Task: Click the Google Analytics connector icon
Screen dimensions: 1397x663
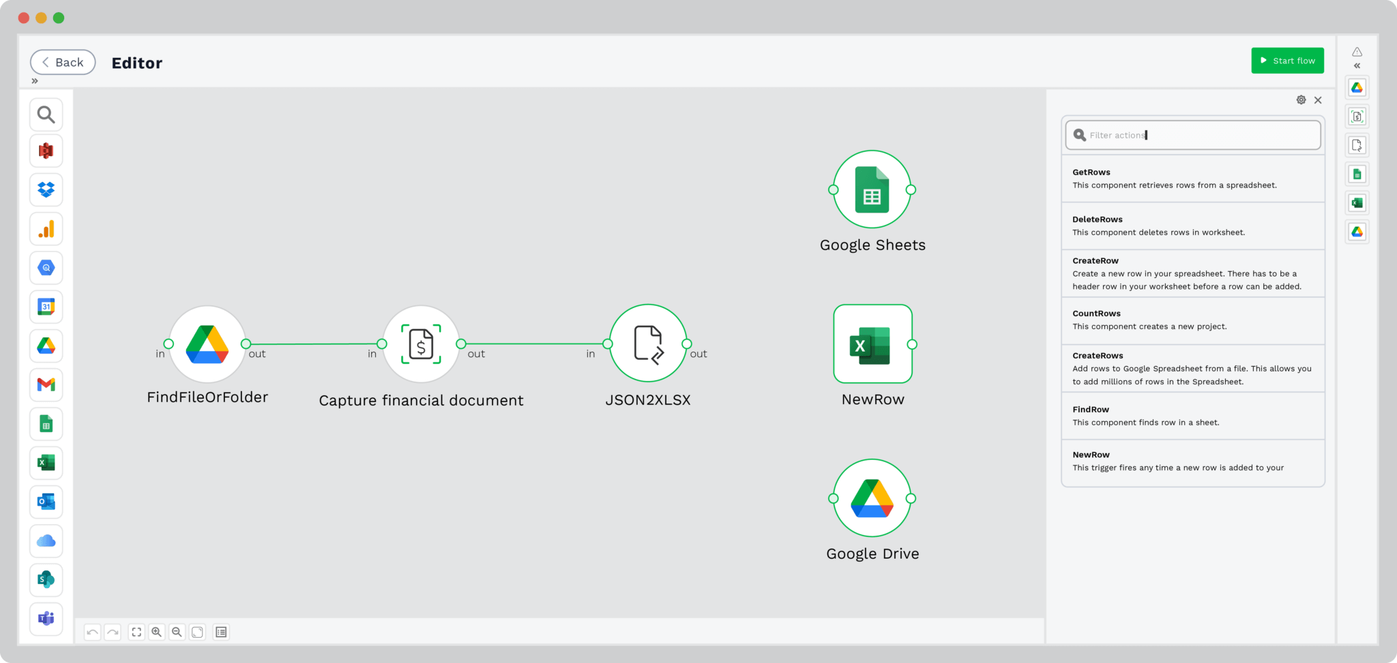Action: (x=46, y=229)
